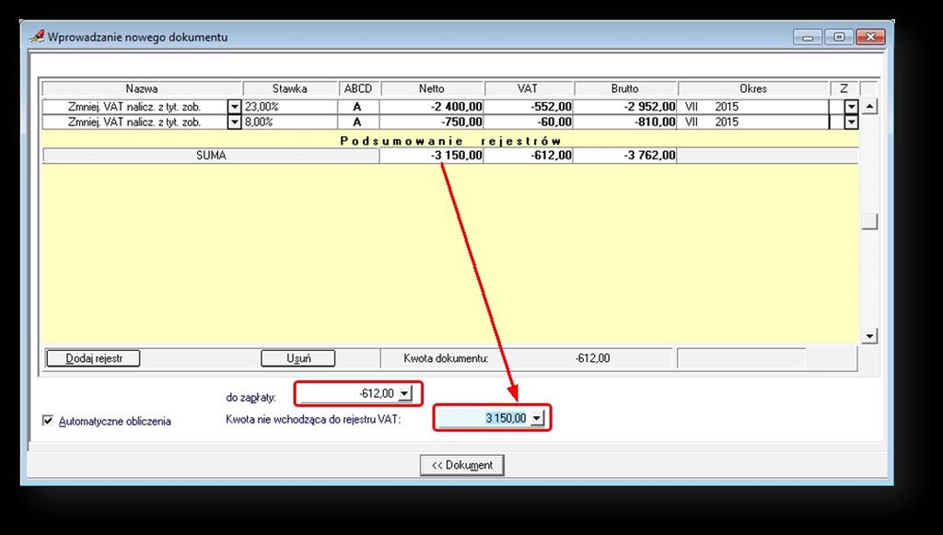Click the Netto cell -2 400,00
This screenshot has width=943, height=535.
431,107
